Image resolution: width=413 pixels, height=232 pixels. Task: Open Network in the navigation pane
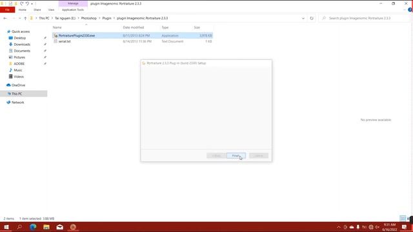[x=17, y=102]
